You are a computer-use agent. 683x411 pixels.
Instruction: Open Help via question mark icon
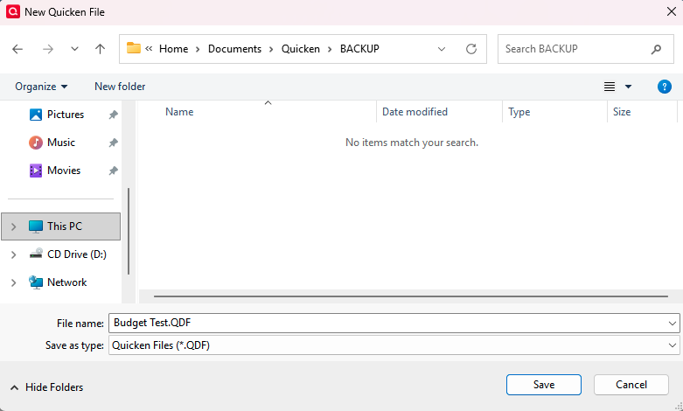(665, 87)
